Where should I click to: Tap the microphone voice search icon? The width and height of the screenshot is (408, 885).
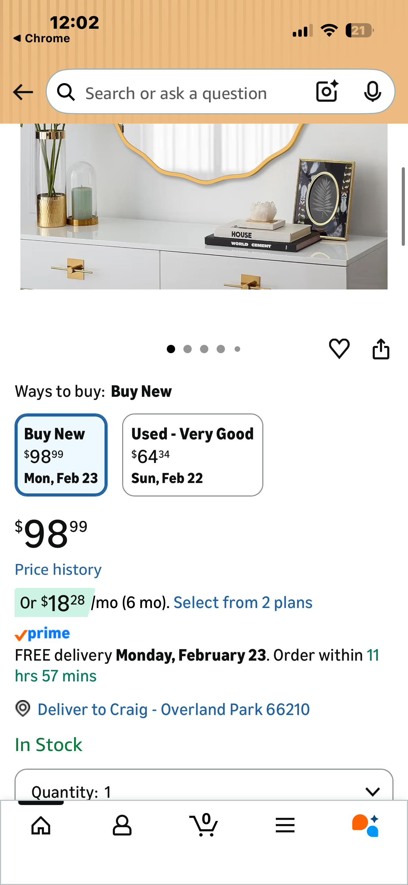[372, 92]
